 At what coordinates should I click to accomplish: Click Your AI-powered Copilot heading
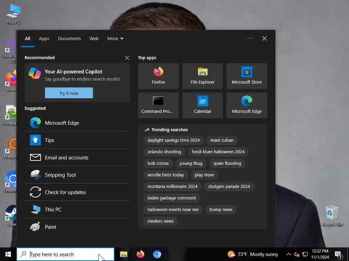point(74,72)
